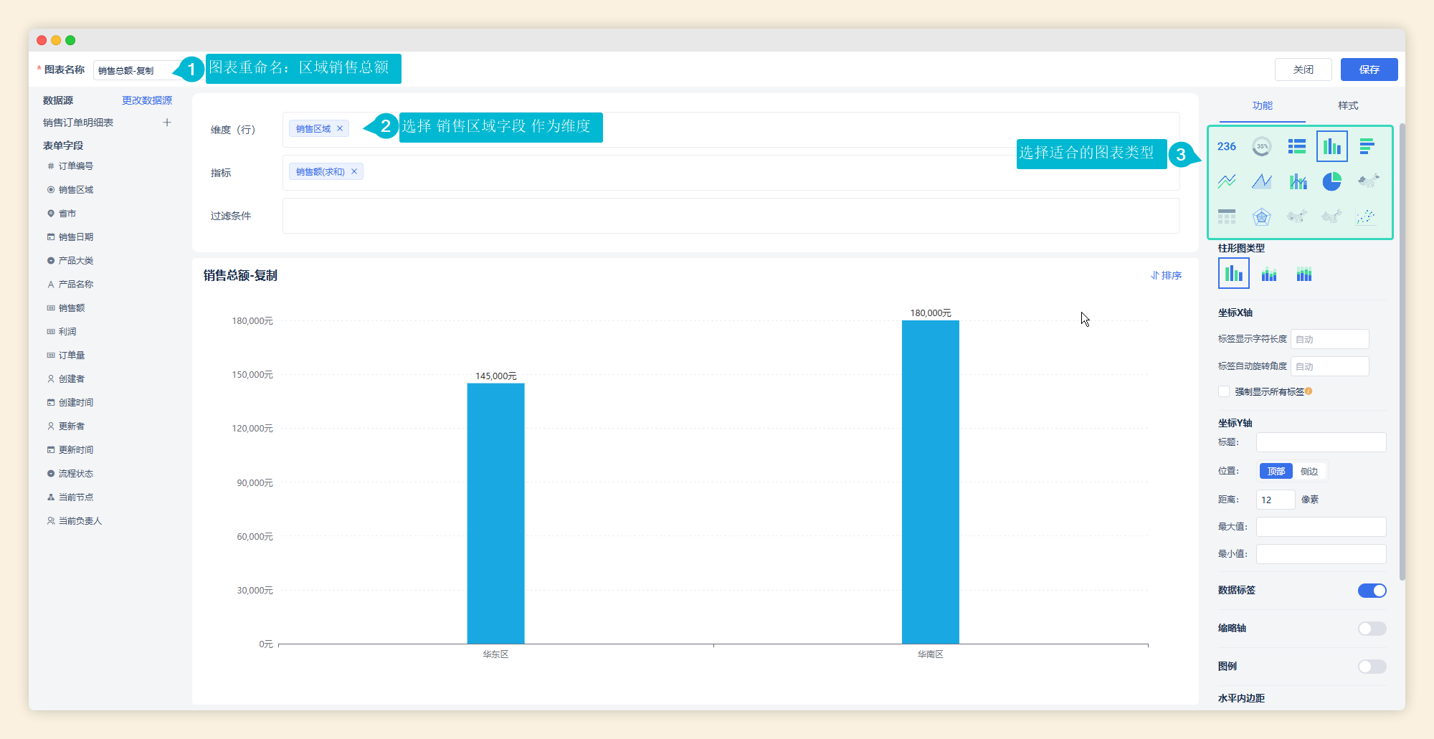Image resolution: width=1434 pixels, height=739 pixels.
Task: Choose the percentage gauge ring chart type
Action: [1262, 146]
